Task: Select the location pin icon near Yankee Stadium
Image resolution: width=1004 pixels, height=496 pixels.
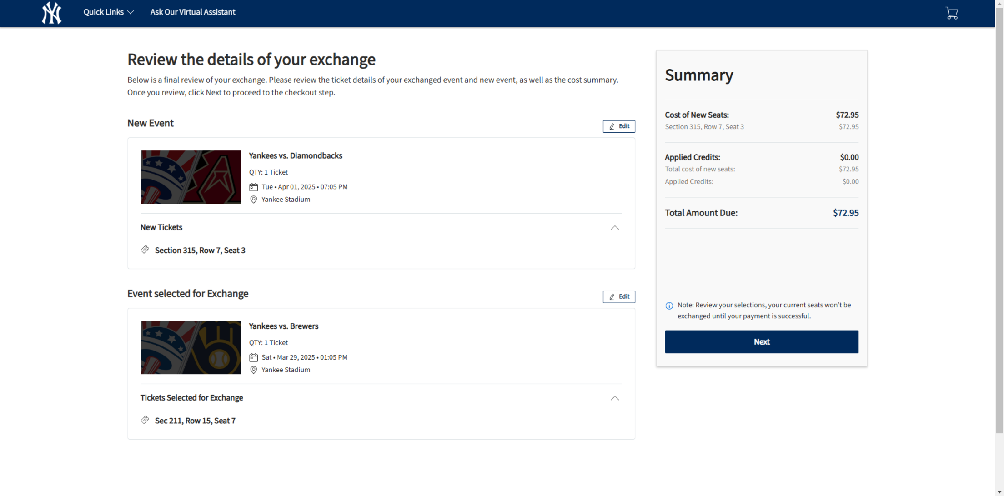Action: pos(253,199)
